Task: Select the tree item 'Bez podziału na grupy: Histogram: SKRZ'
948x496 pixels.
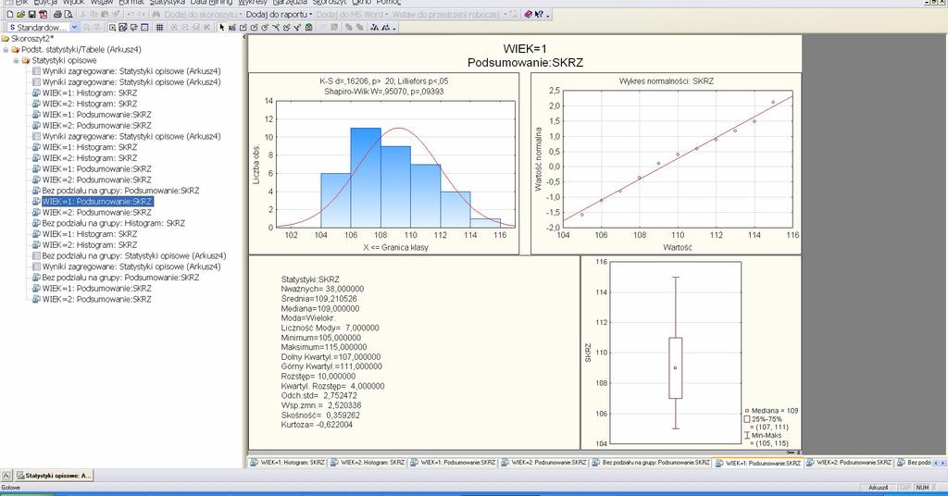Action: [x=114, y=223]
